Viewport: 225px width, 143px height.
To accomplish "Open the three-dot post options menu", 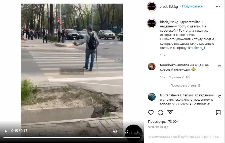I will [218, 7].
